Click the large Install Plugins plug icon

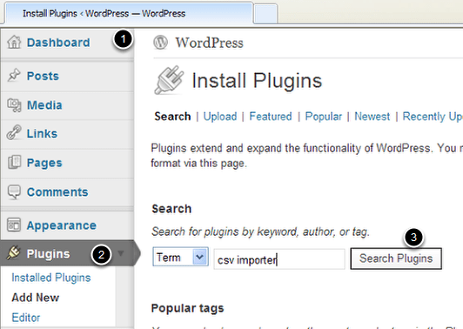pyautogui.click(x=169, y=80)
